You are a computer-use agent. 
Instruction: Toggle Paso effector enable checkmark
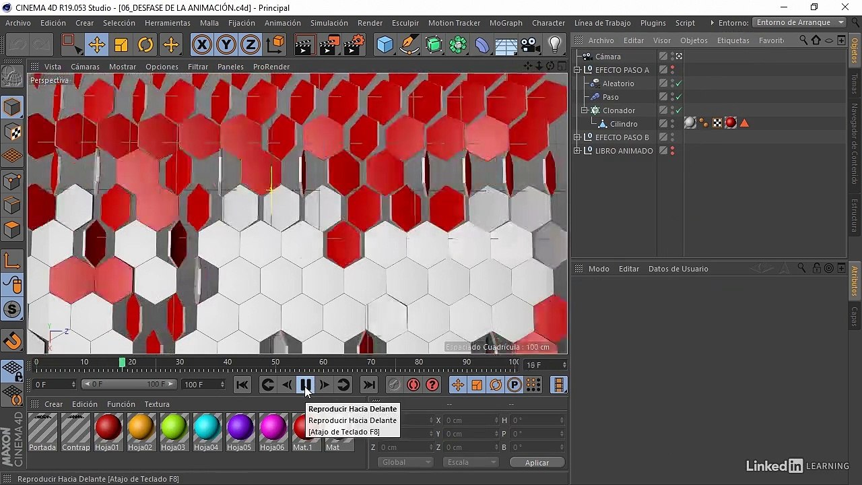pos(679,97)
